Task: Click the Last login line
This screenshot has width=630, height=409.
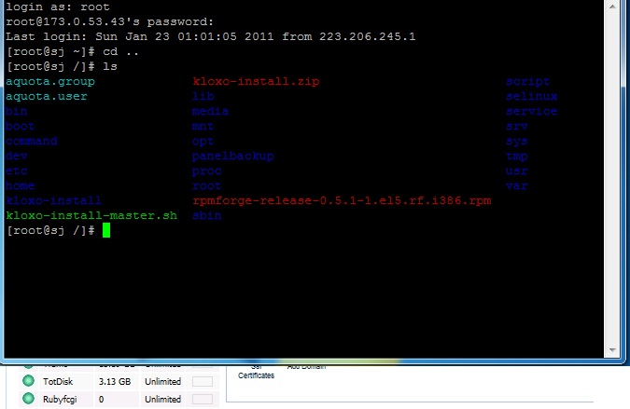Action: [x=211, y=36]
